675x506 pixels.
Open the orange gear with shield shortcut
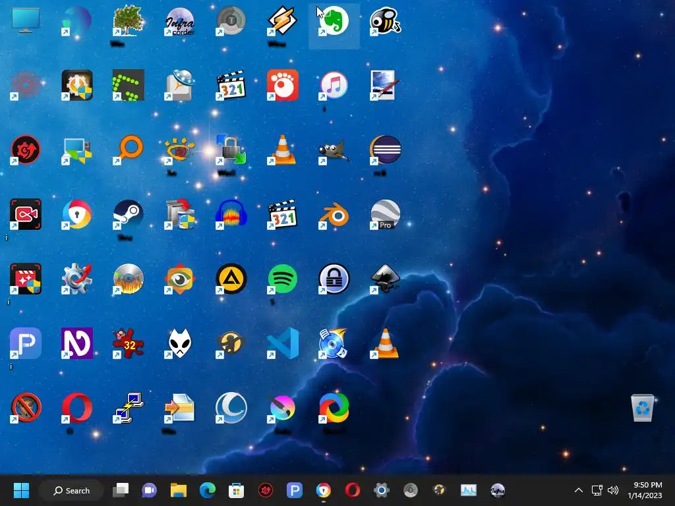pyautogui.click(x=76, y=85)
